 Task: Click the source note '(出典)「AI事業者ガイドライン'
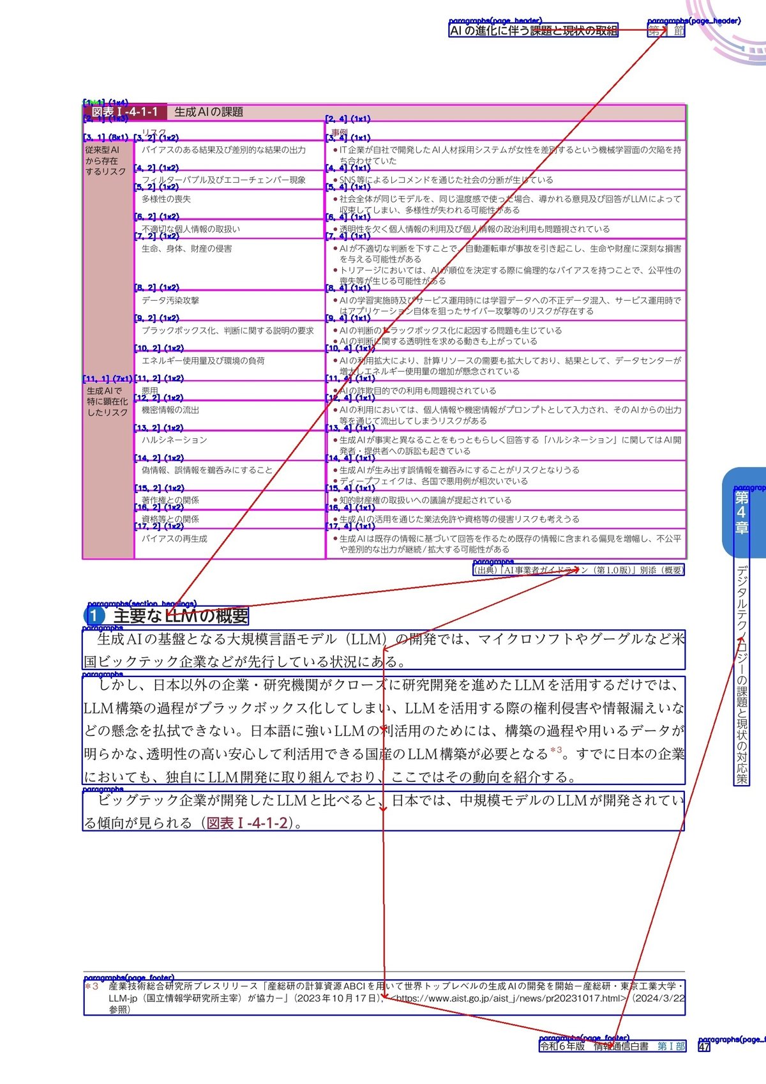[x=579, y=570]
